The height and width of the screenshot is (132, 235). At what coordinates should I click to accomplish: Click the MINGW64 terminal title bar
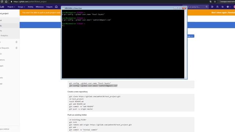(x=117, y=8)
